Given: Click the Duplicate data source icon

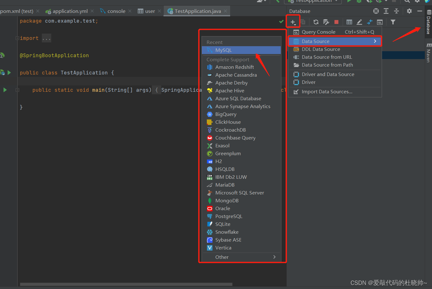Looking at the screenshot, I should click(x=303, y=22).
